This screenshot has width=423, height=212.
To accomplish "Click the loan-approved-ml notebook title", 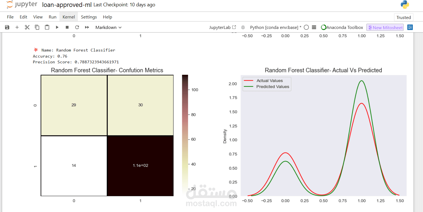I will [x=67, y=5].
